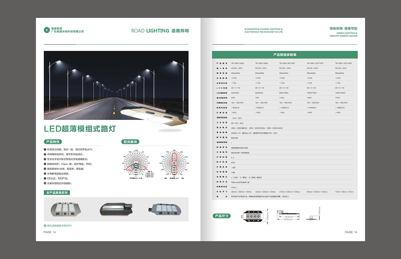This screenshot has width=401, height=259.
Task: Click PAGE 14 on the left page
Action: [50, 232]
